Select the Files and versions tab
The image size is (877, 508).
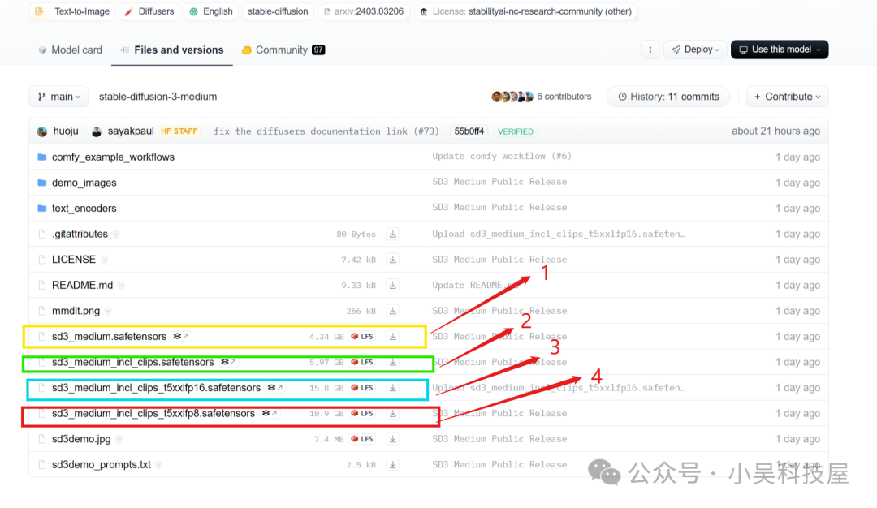pyautogui.click(x=172, y=50)
